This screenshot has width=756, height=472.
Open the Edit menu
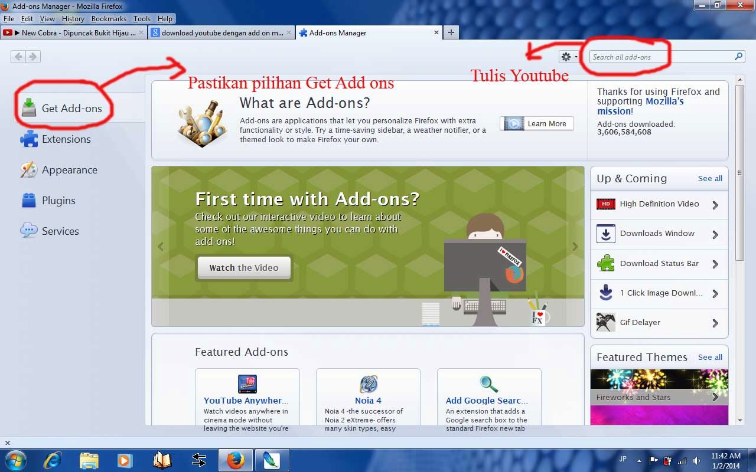(x=27, y=19)
